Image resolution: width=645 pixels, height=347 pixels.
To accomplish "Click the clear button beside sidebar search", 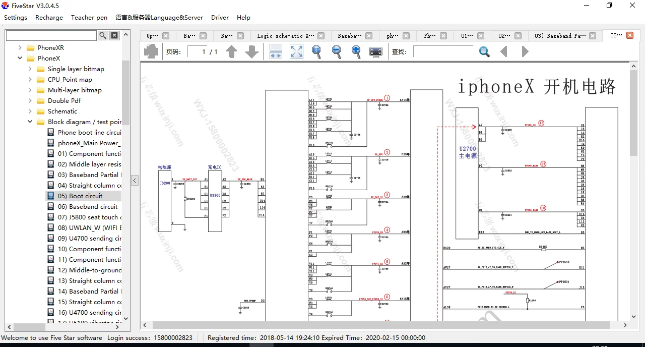I will tap(114, 35).
